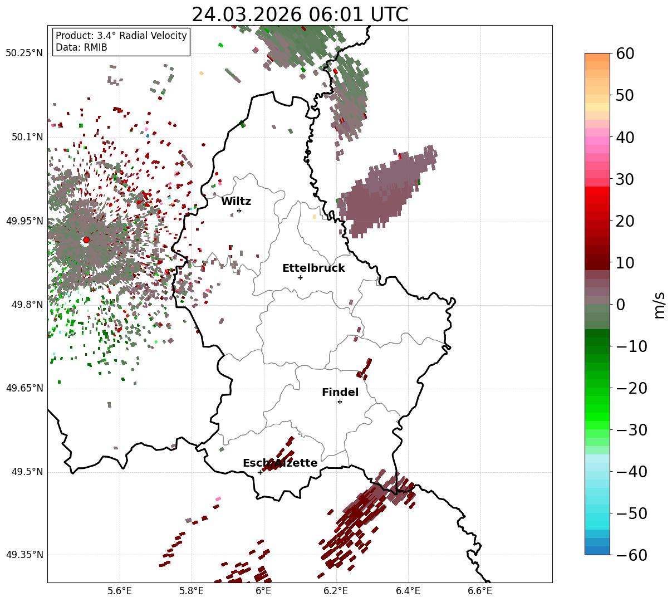The height and width of the screenshot is (602, 672).
Task: Click the 6.4°E longitude label
Action: click(x=408, y=591)
